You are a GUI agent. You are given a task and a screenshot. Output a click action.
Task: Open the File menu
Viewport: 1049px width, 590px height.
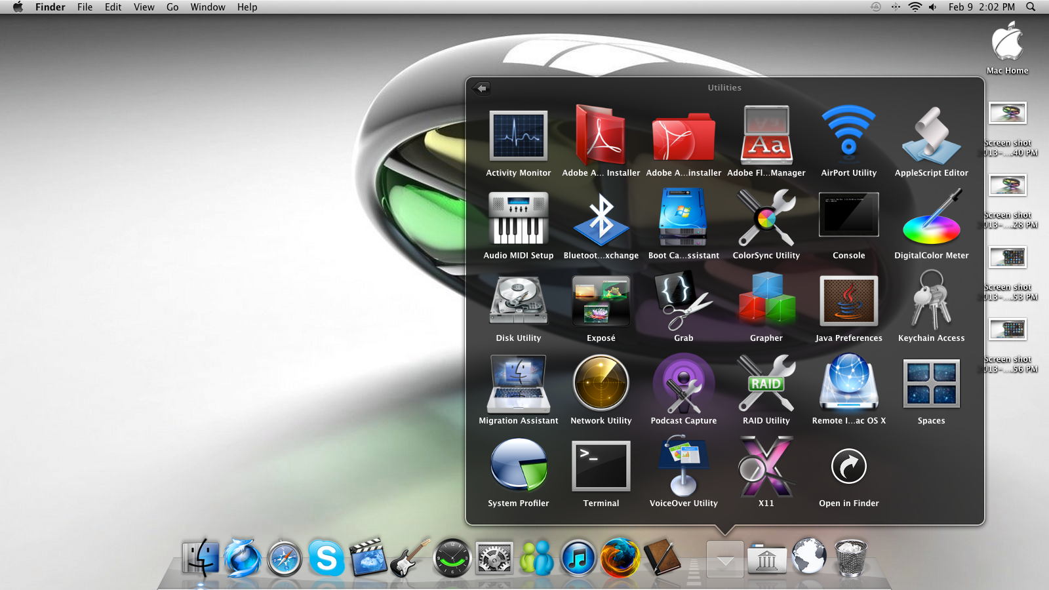coord(85,7)
